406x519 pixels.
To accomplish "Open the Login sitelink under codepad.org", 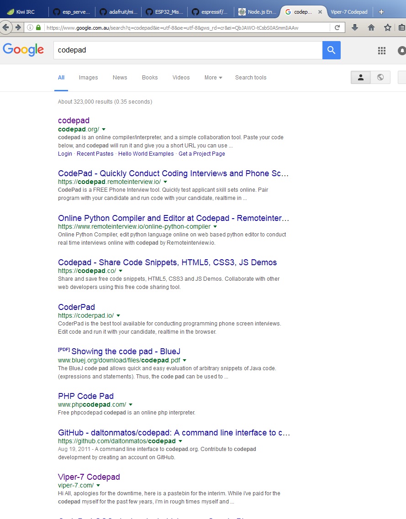I will pyautogui.click(x=65, y=153).
